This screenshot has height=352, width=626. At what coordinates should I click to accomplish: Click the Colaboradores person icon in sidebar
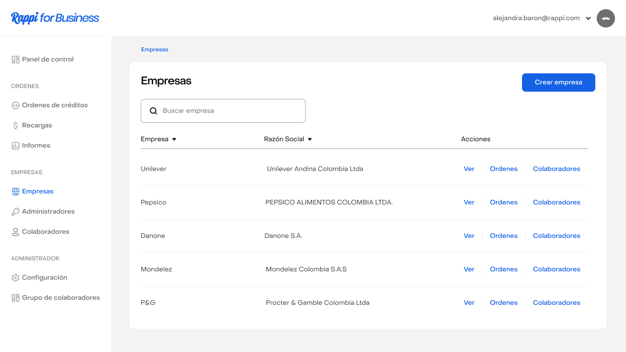(16, 232)
